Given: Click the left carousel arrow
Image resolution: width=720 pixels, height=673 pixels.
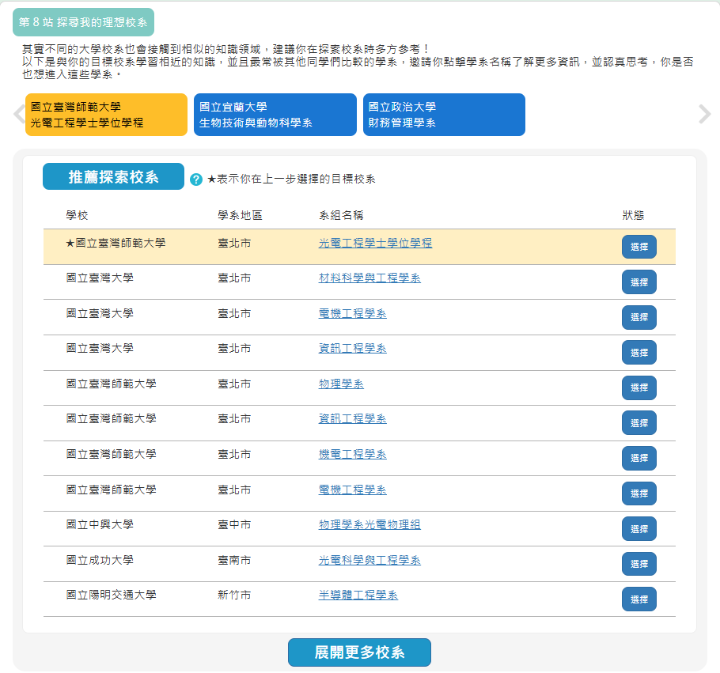Looking at the screenshot, I should 18,115.
